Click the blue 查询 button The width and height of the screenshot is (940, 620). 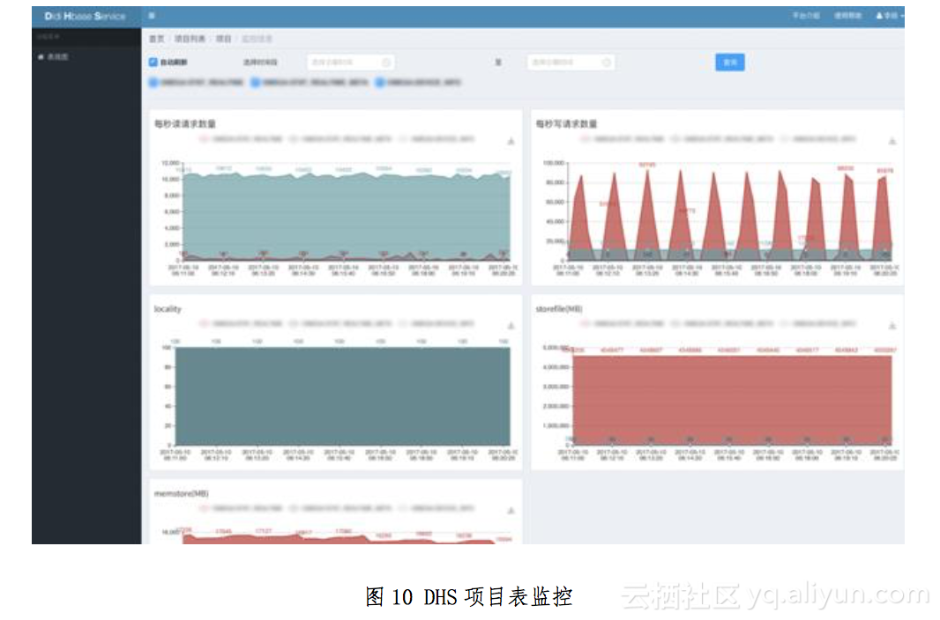[x=729, y=62]
